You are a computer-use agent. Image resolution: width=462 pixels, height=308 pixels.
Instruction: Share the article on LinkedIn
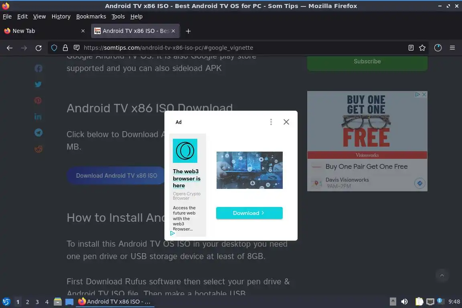pyautogui.click(x=38, y=116)
